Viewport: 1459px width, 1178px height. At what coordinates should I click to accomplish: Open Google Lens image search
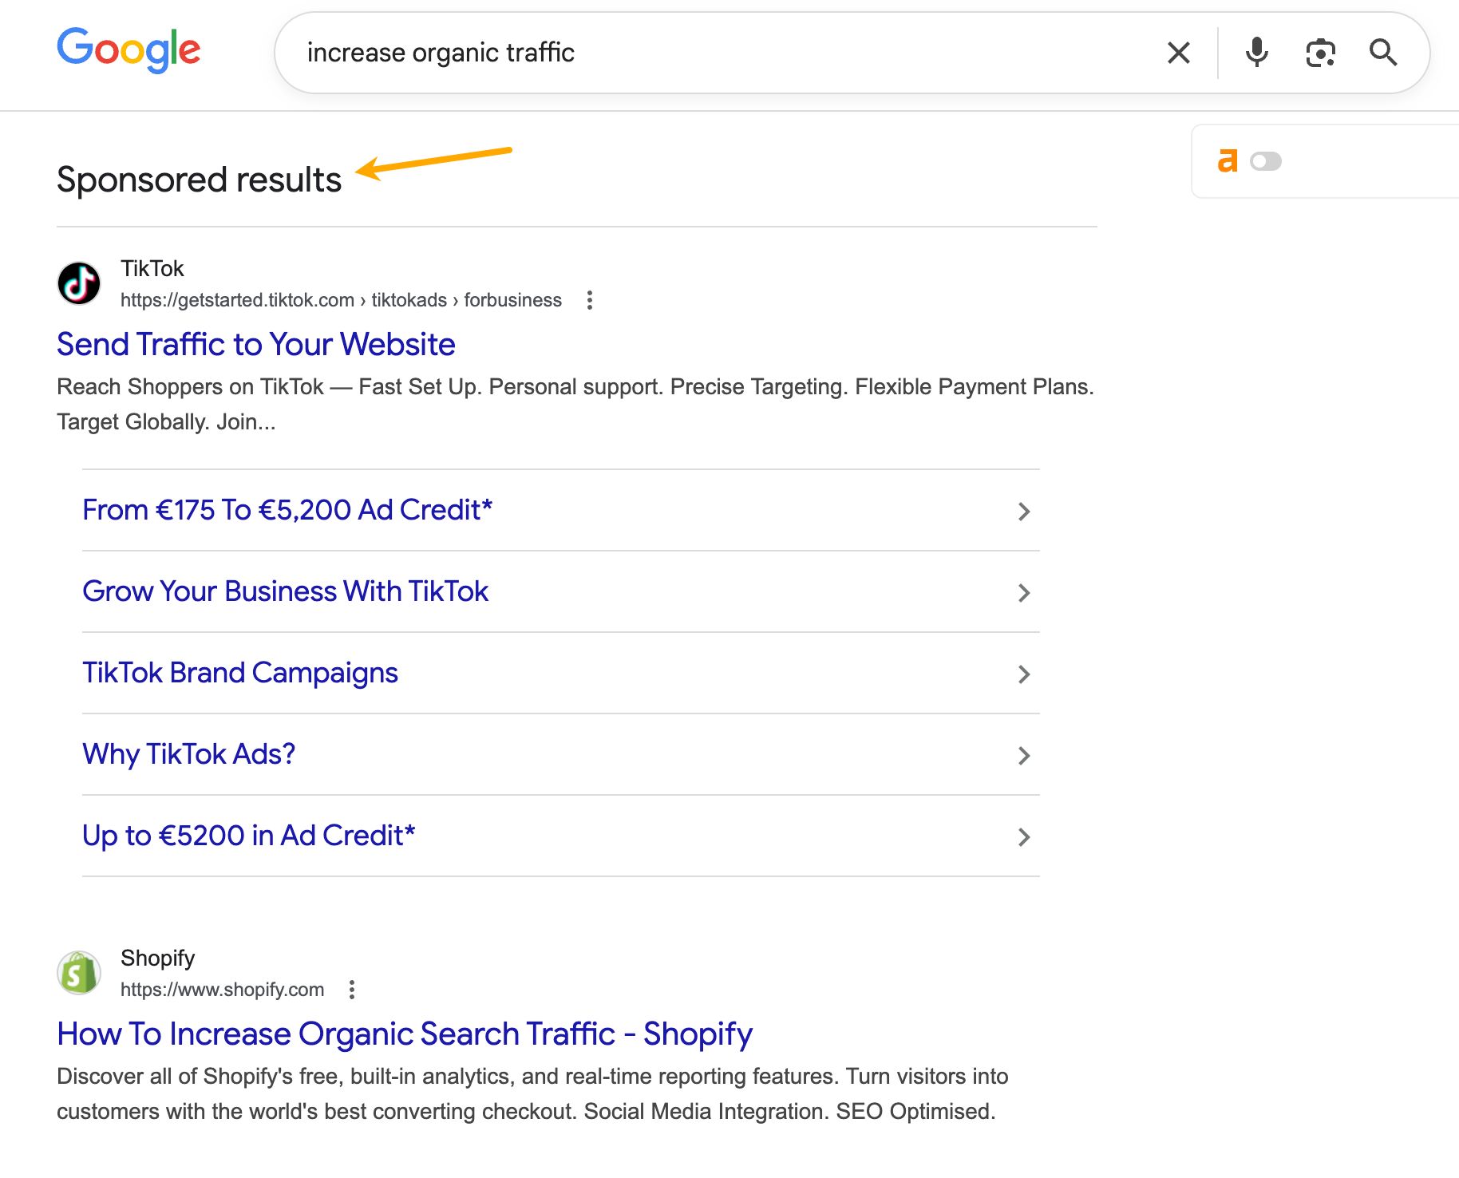[x=1321, y=53]
